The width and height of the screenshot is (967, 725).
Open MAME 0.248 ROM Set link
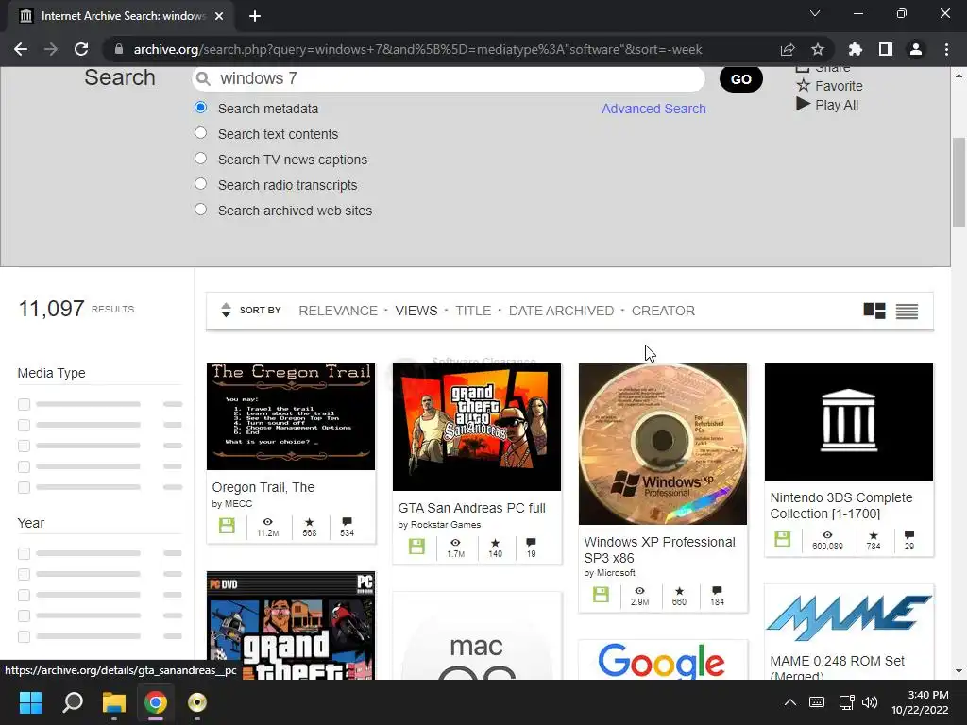click(837, 667)
